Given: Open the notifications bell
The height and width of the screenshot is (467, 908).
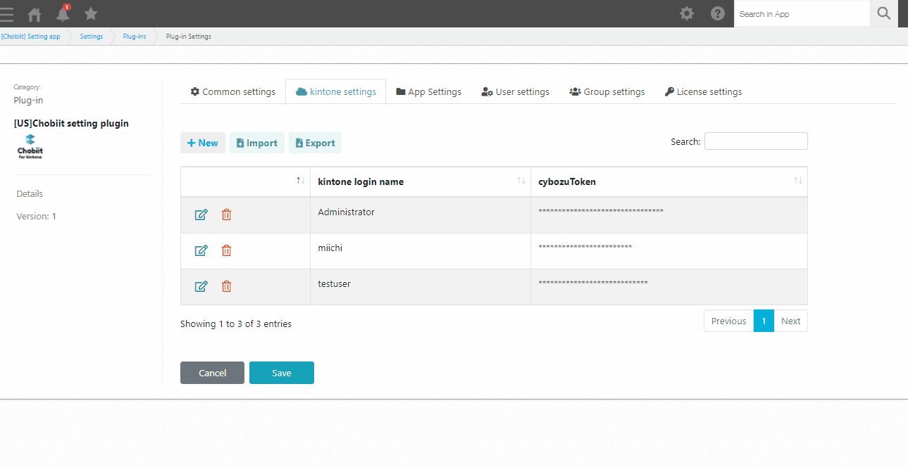Looking at the screenshot, I should coord(63,14).
